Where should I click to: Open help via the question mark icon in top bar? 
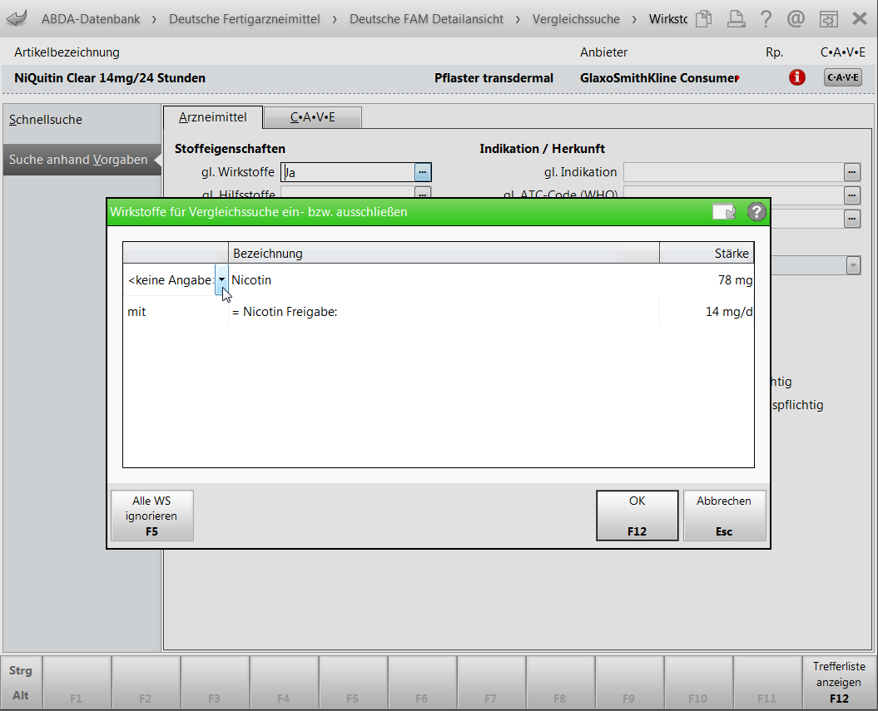766,19
